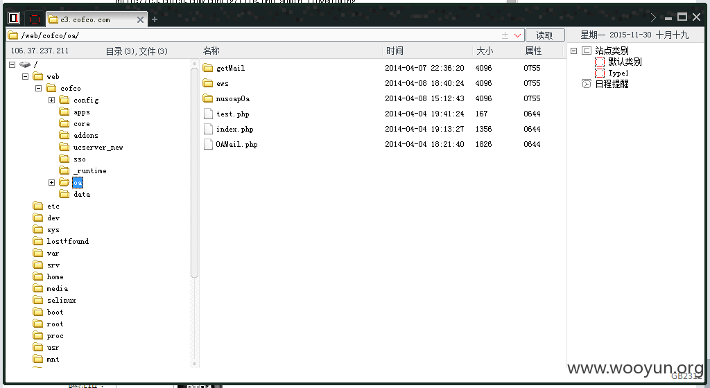The image size is (710, 388).
Task: Select the Type1 category icon
Action: pos(600,73)
